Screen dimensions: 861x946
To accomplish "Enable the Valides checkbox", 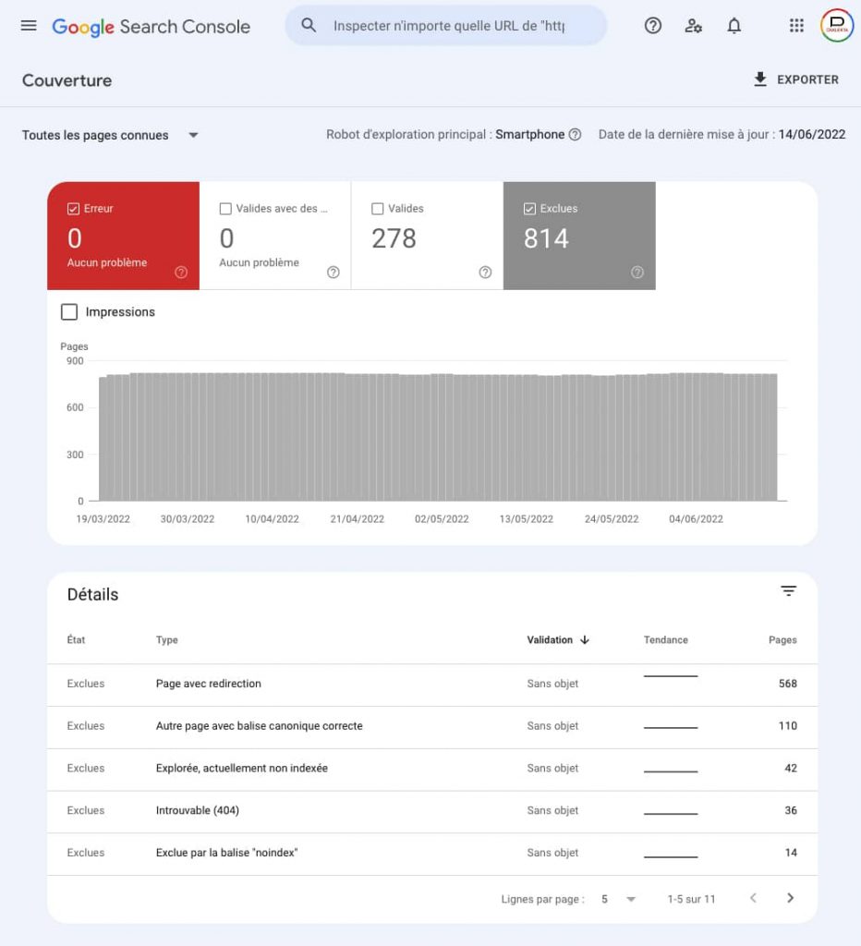I will (x=377, y=209).
